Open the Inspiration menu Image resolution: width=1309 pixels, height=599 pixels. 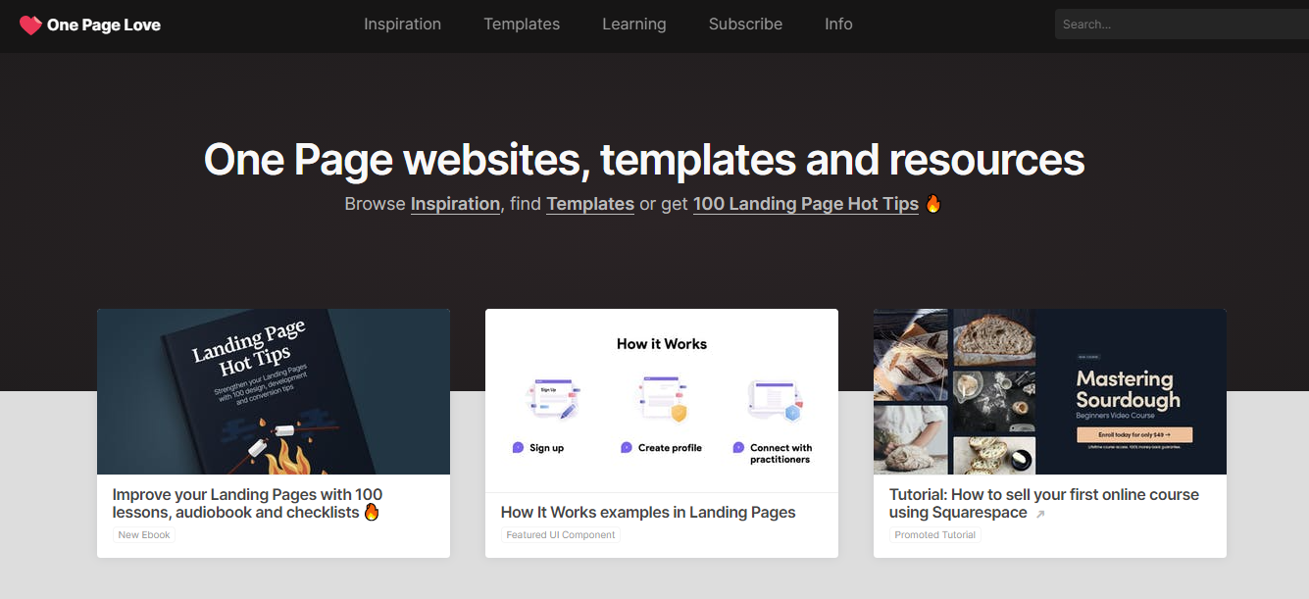[402, 25]
